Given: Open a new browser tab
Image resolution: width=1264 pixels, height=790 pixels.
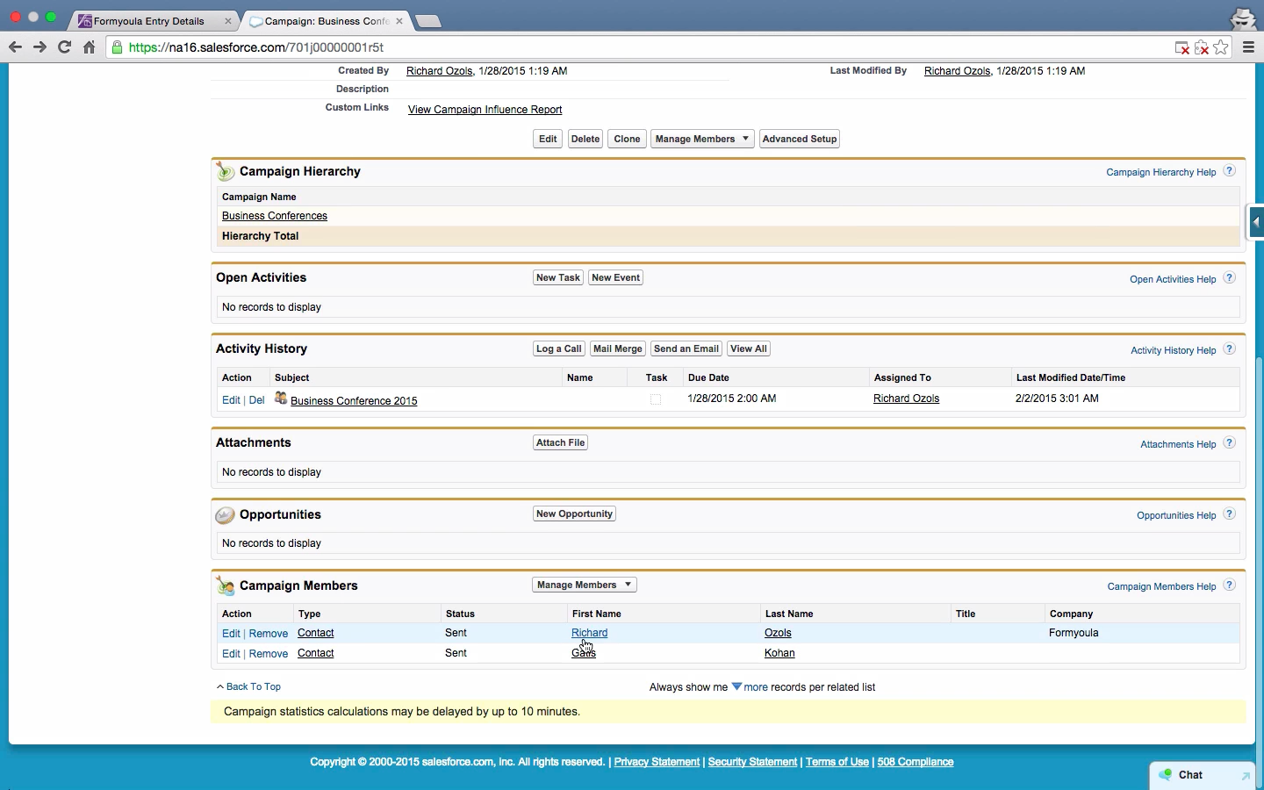Looking at the screenshot, I should click(x=427, y=21).
